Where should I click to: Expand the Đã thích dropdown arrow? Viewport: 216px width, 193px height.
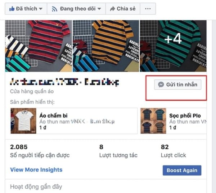(x=40, y=9)
